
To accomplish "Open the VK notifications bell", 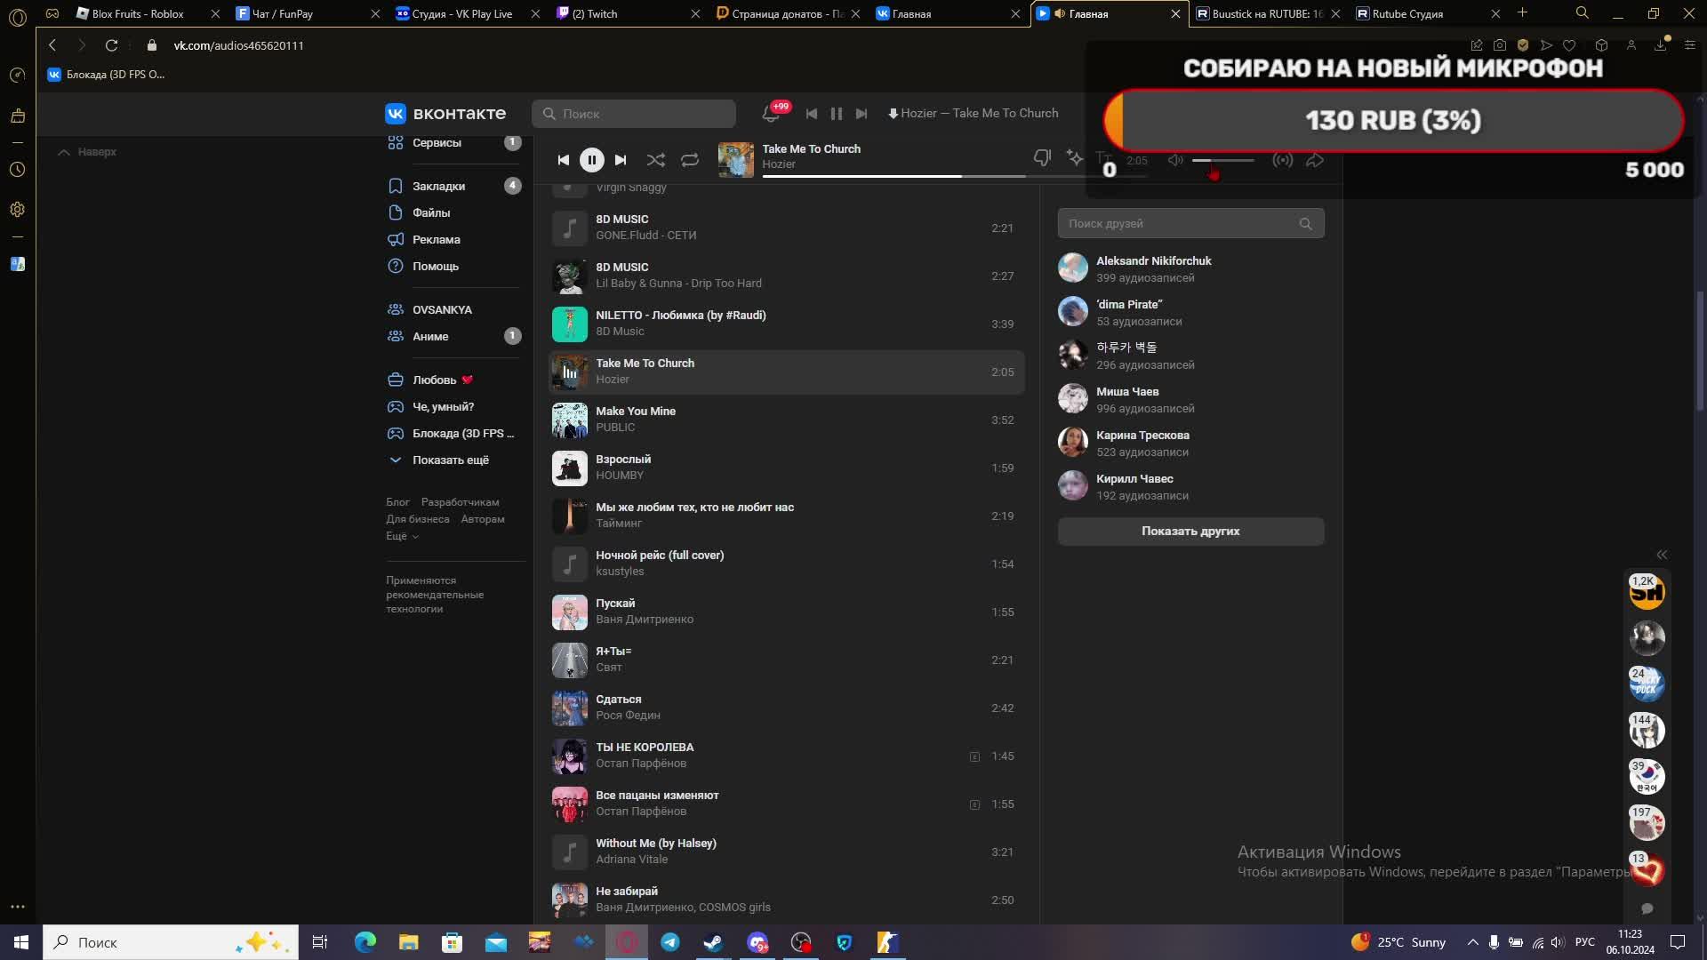I will coord(770,114).
